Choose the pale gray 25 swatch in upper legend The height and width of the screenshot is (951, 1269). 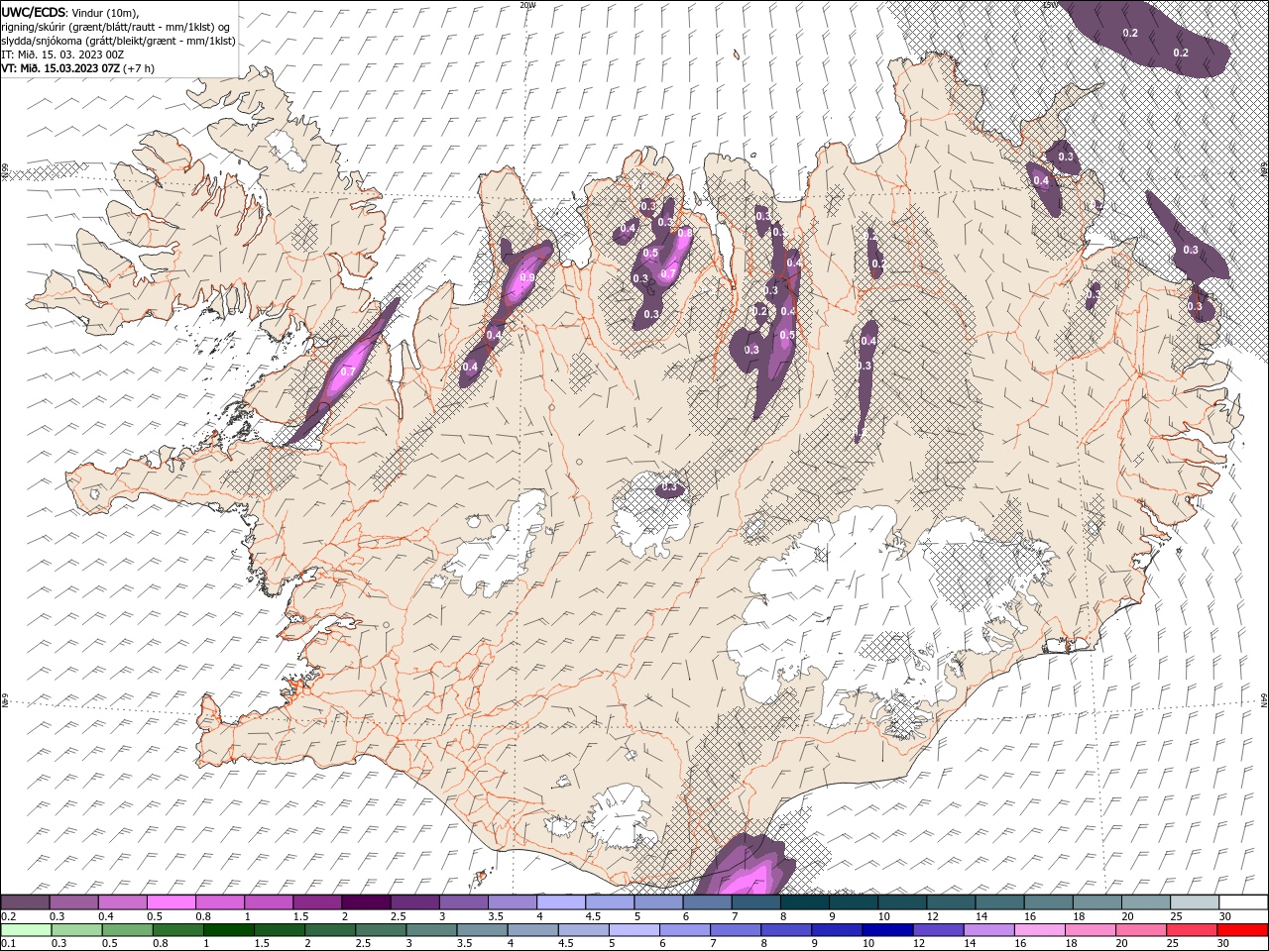click(x=1195, y=902)
